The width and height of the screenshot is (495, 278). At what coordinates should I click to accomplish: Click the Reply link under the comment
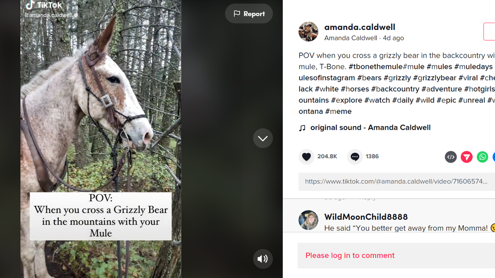[x=367, y=197]
